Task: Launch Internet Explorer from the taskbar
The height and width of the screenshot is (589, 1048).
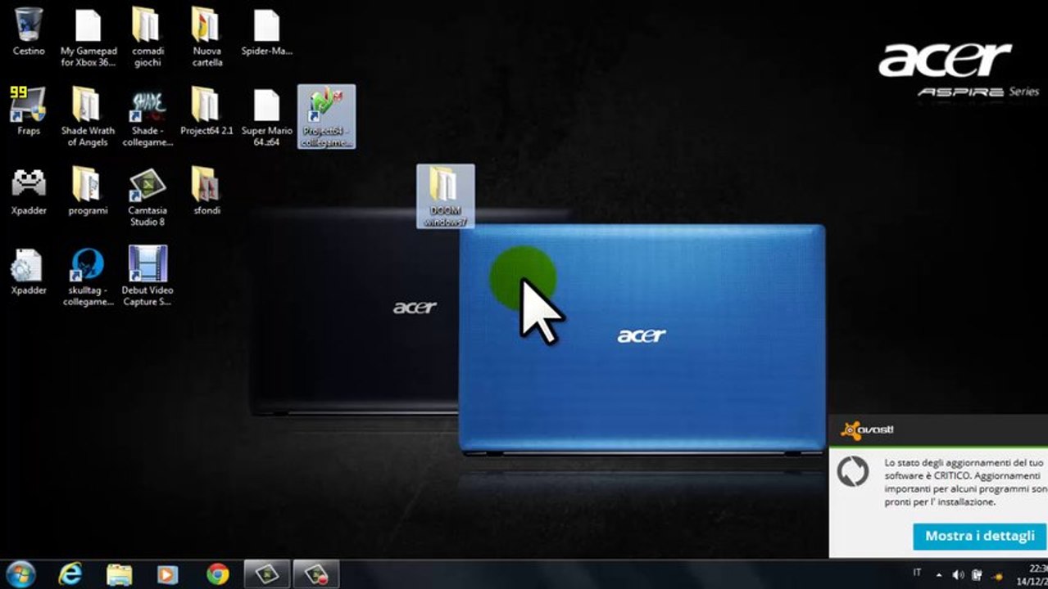Action: pyautogui.click(x=70, y=574)
